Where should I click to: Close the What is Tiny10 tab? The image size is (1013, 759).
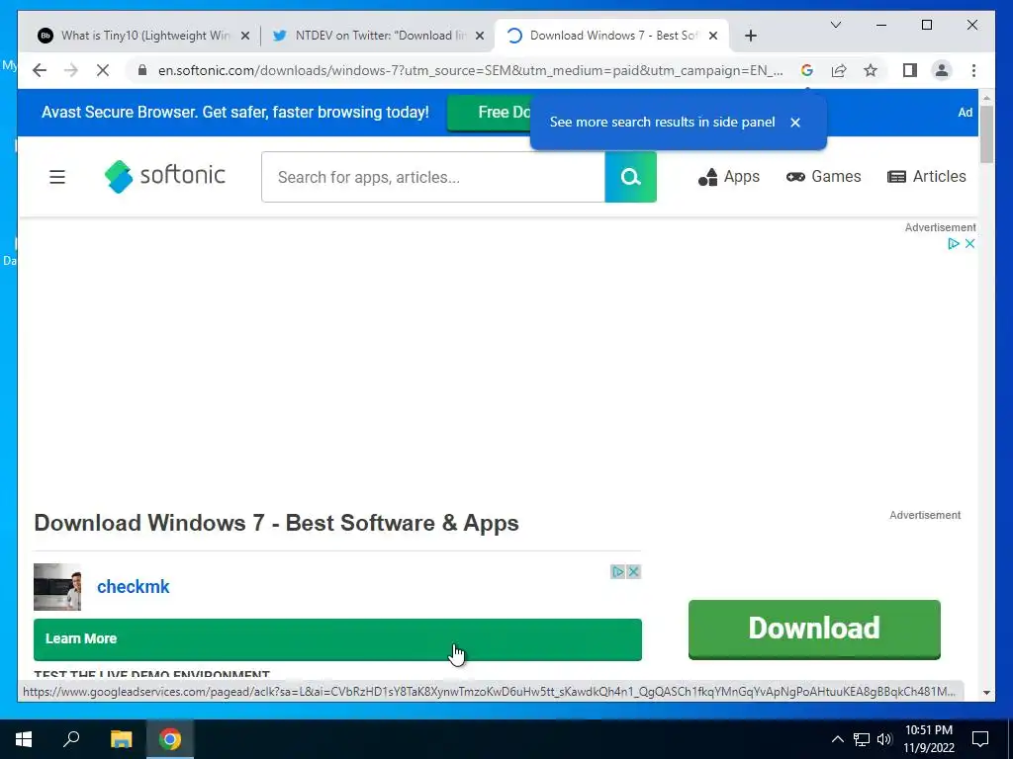[245, 36]
